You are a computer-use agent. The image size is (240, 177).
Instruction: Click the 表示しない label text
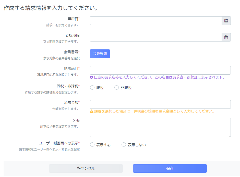click(x=137, y=145)
